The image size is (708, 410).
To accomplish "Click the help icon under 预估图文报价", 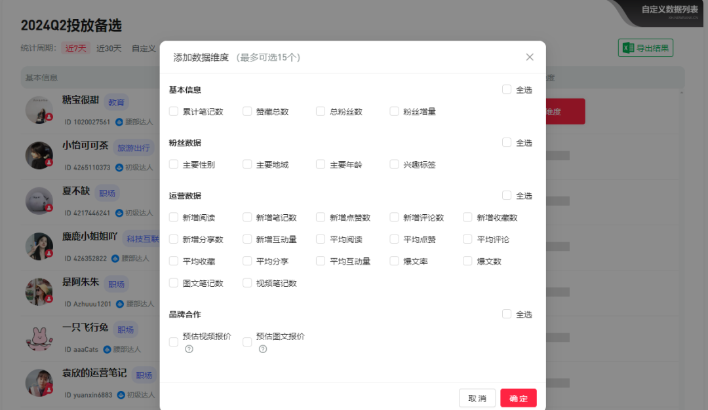I will click(262, 349).
